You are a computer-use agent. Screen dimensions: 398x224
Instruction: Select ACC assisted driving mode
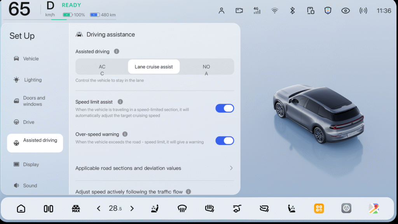(x=102, y=67)
